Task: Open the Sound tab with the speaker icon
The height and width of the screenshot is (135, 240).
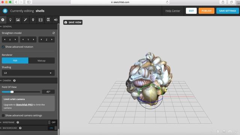Action: pos(55,20)
